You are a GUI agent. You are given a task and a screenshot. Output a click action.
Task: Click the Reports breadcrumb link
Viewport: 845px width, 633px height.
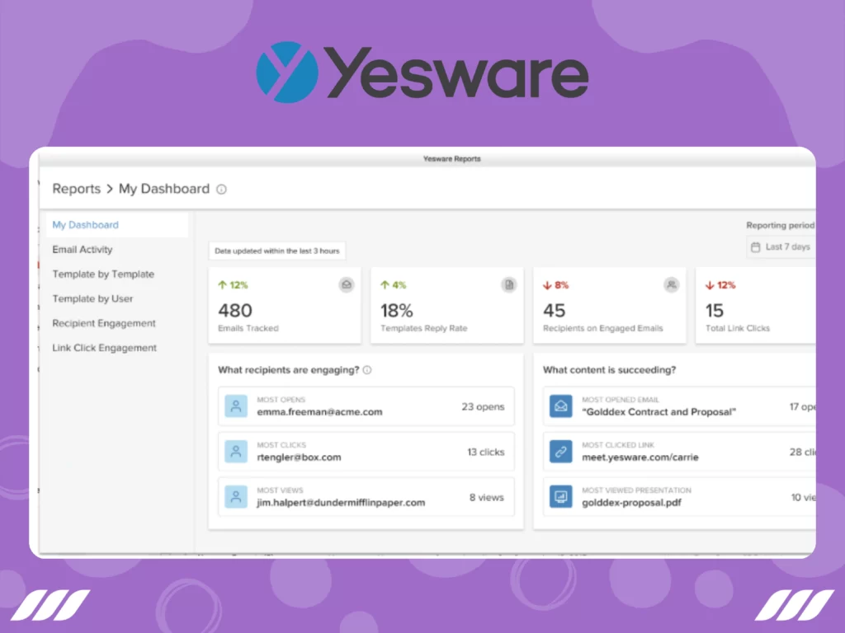(76, 189)
